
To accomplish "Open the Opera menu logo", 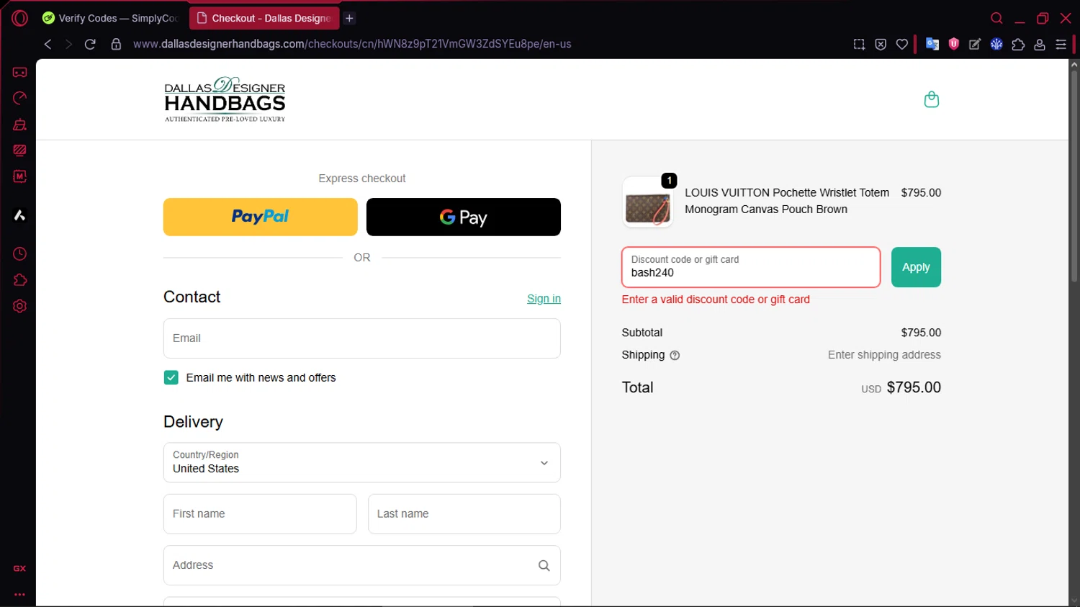I will (19, 18).
